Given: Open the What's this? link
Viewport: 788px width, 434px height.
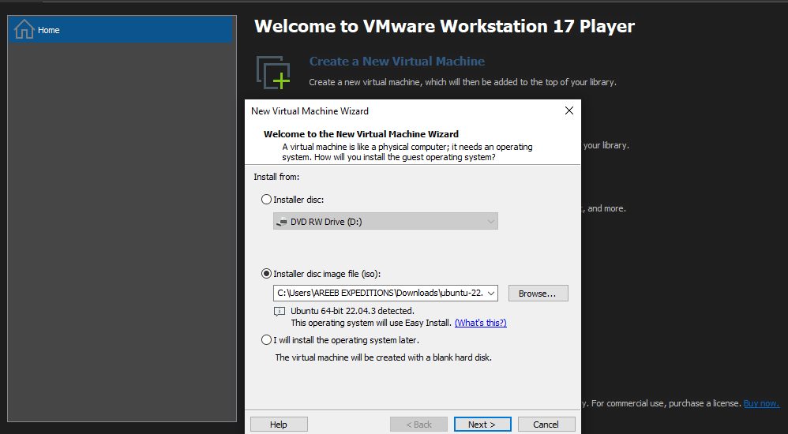Looking at the screenshot, I should click(480, 323).
